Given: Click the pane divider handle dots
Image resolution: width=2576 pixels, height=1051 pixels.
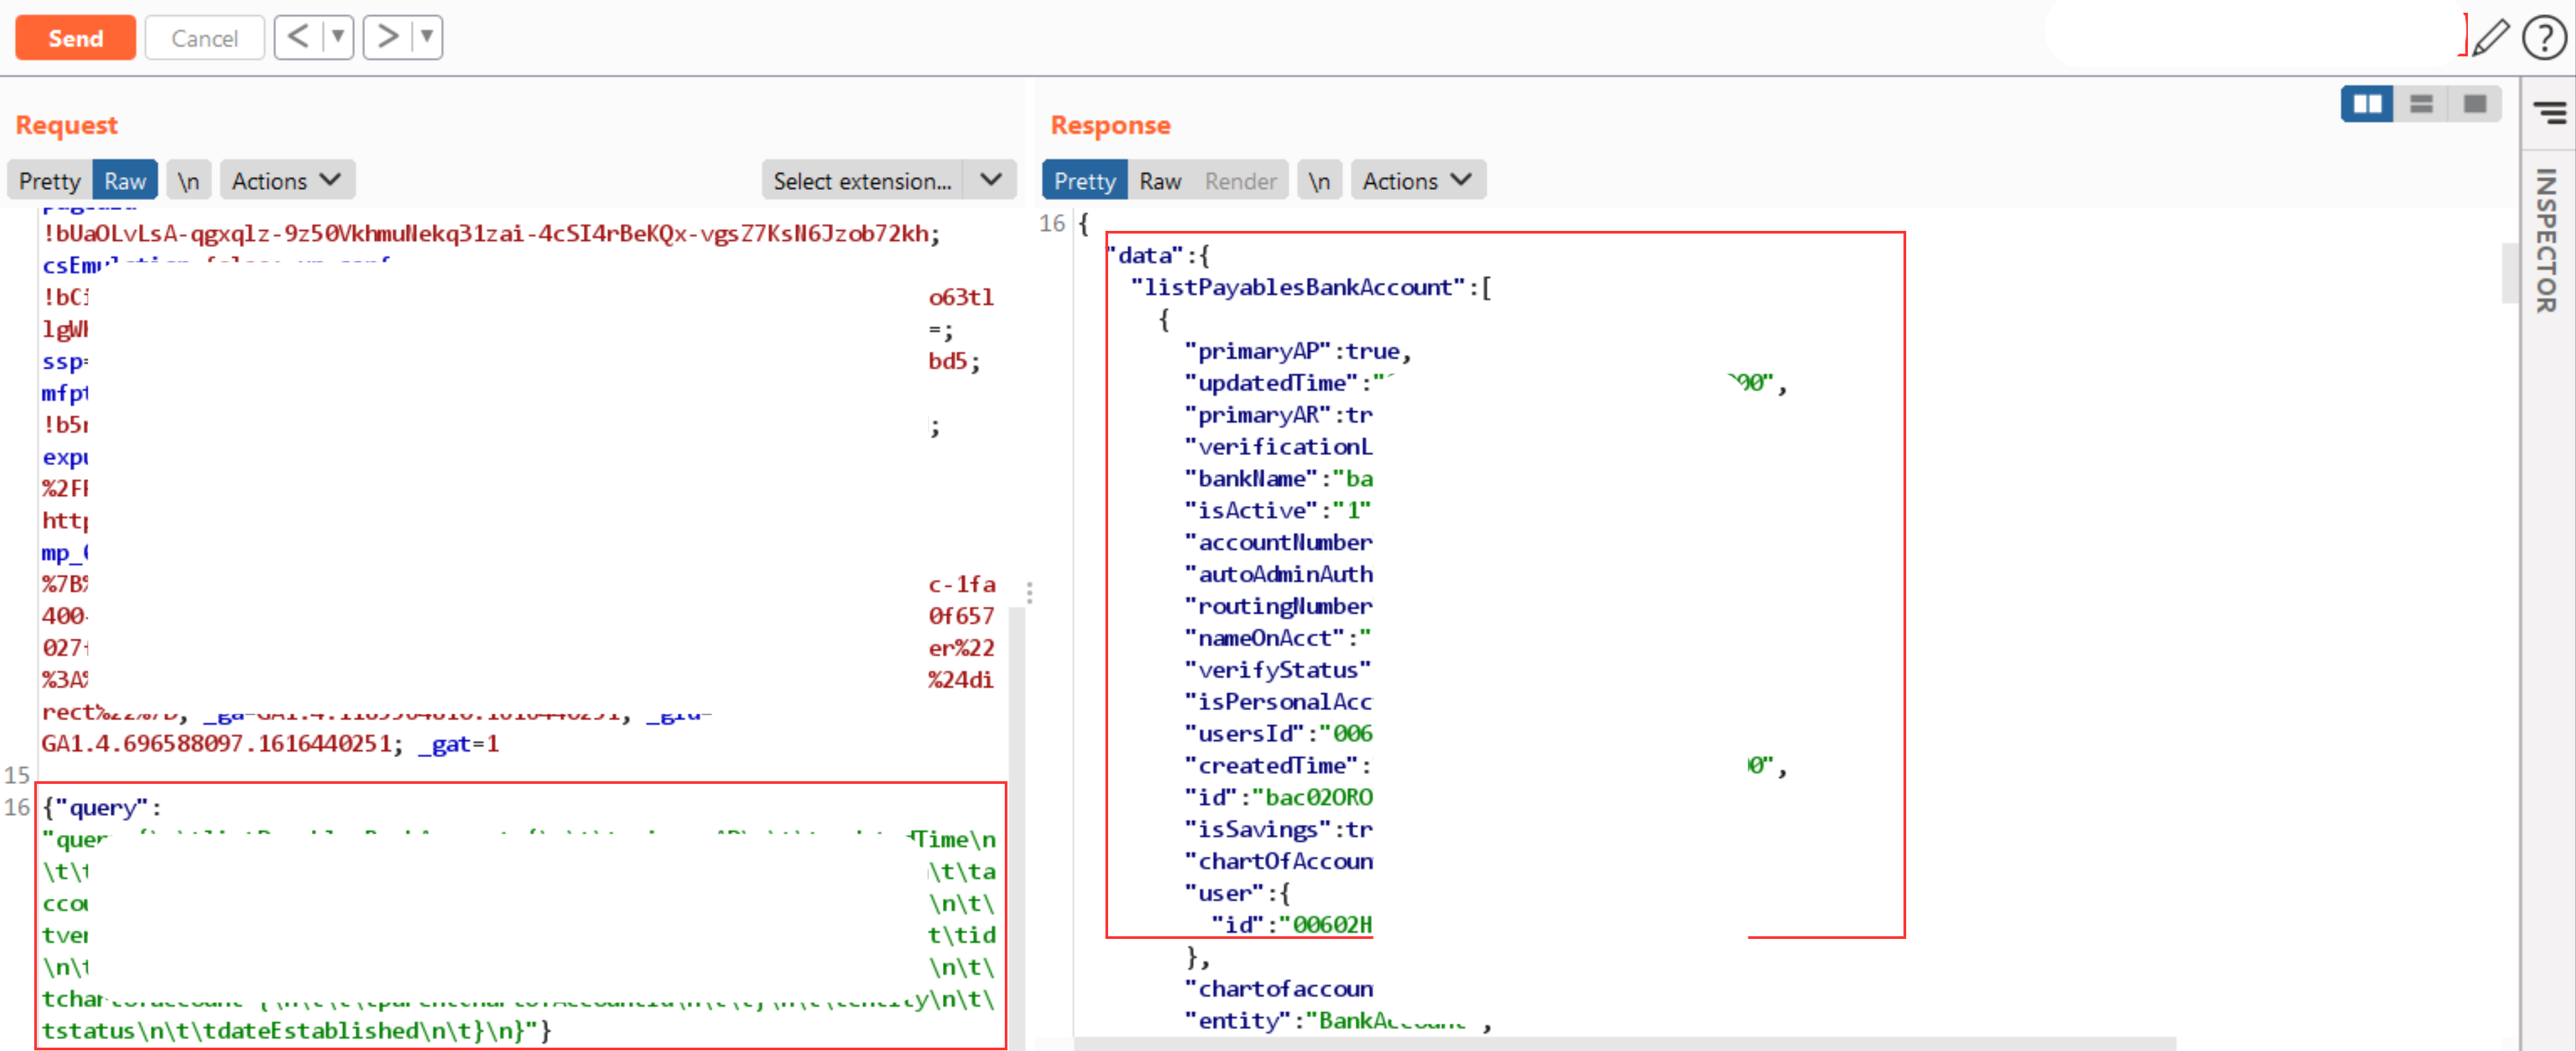Looking at the screenshot, I should point(1029,593).
